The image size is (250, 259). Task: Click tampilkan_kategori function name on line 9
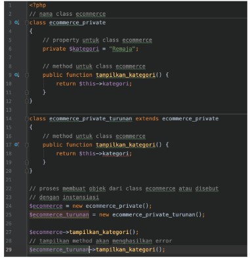coord(126,75)
